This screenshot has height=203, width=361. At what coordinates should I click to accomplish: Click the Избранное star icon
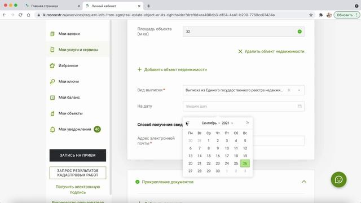click(x=52, y=65)
